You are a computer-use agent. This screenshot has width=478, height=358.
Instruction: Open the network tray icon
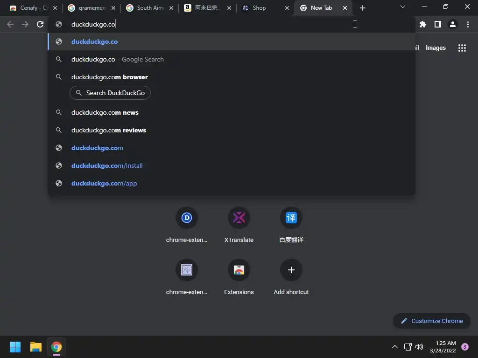tap(408, 347)
